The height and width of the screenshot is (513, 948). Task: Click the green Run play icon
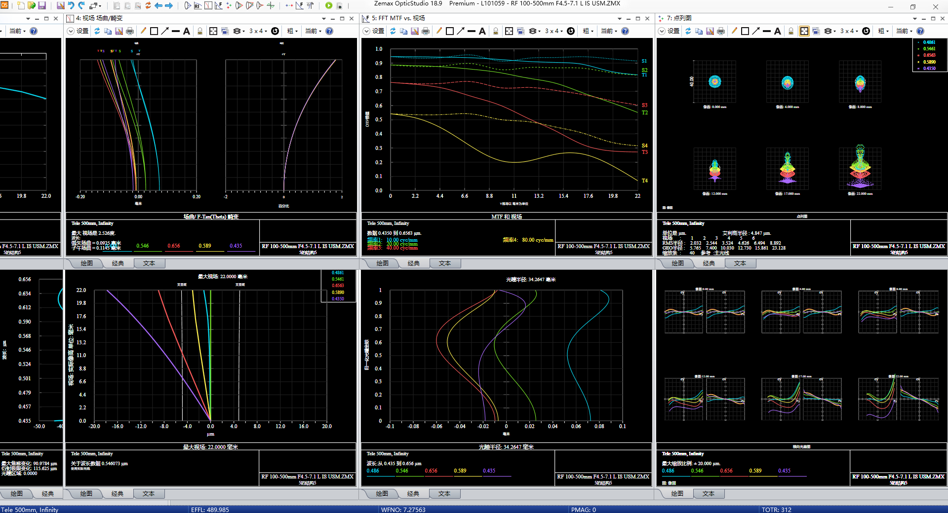click(329, 5)
